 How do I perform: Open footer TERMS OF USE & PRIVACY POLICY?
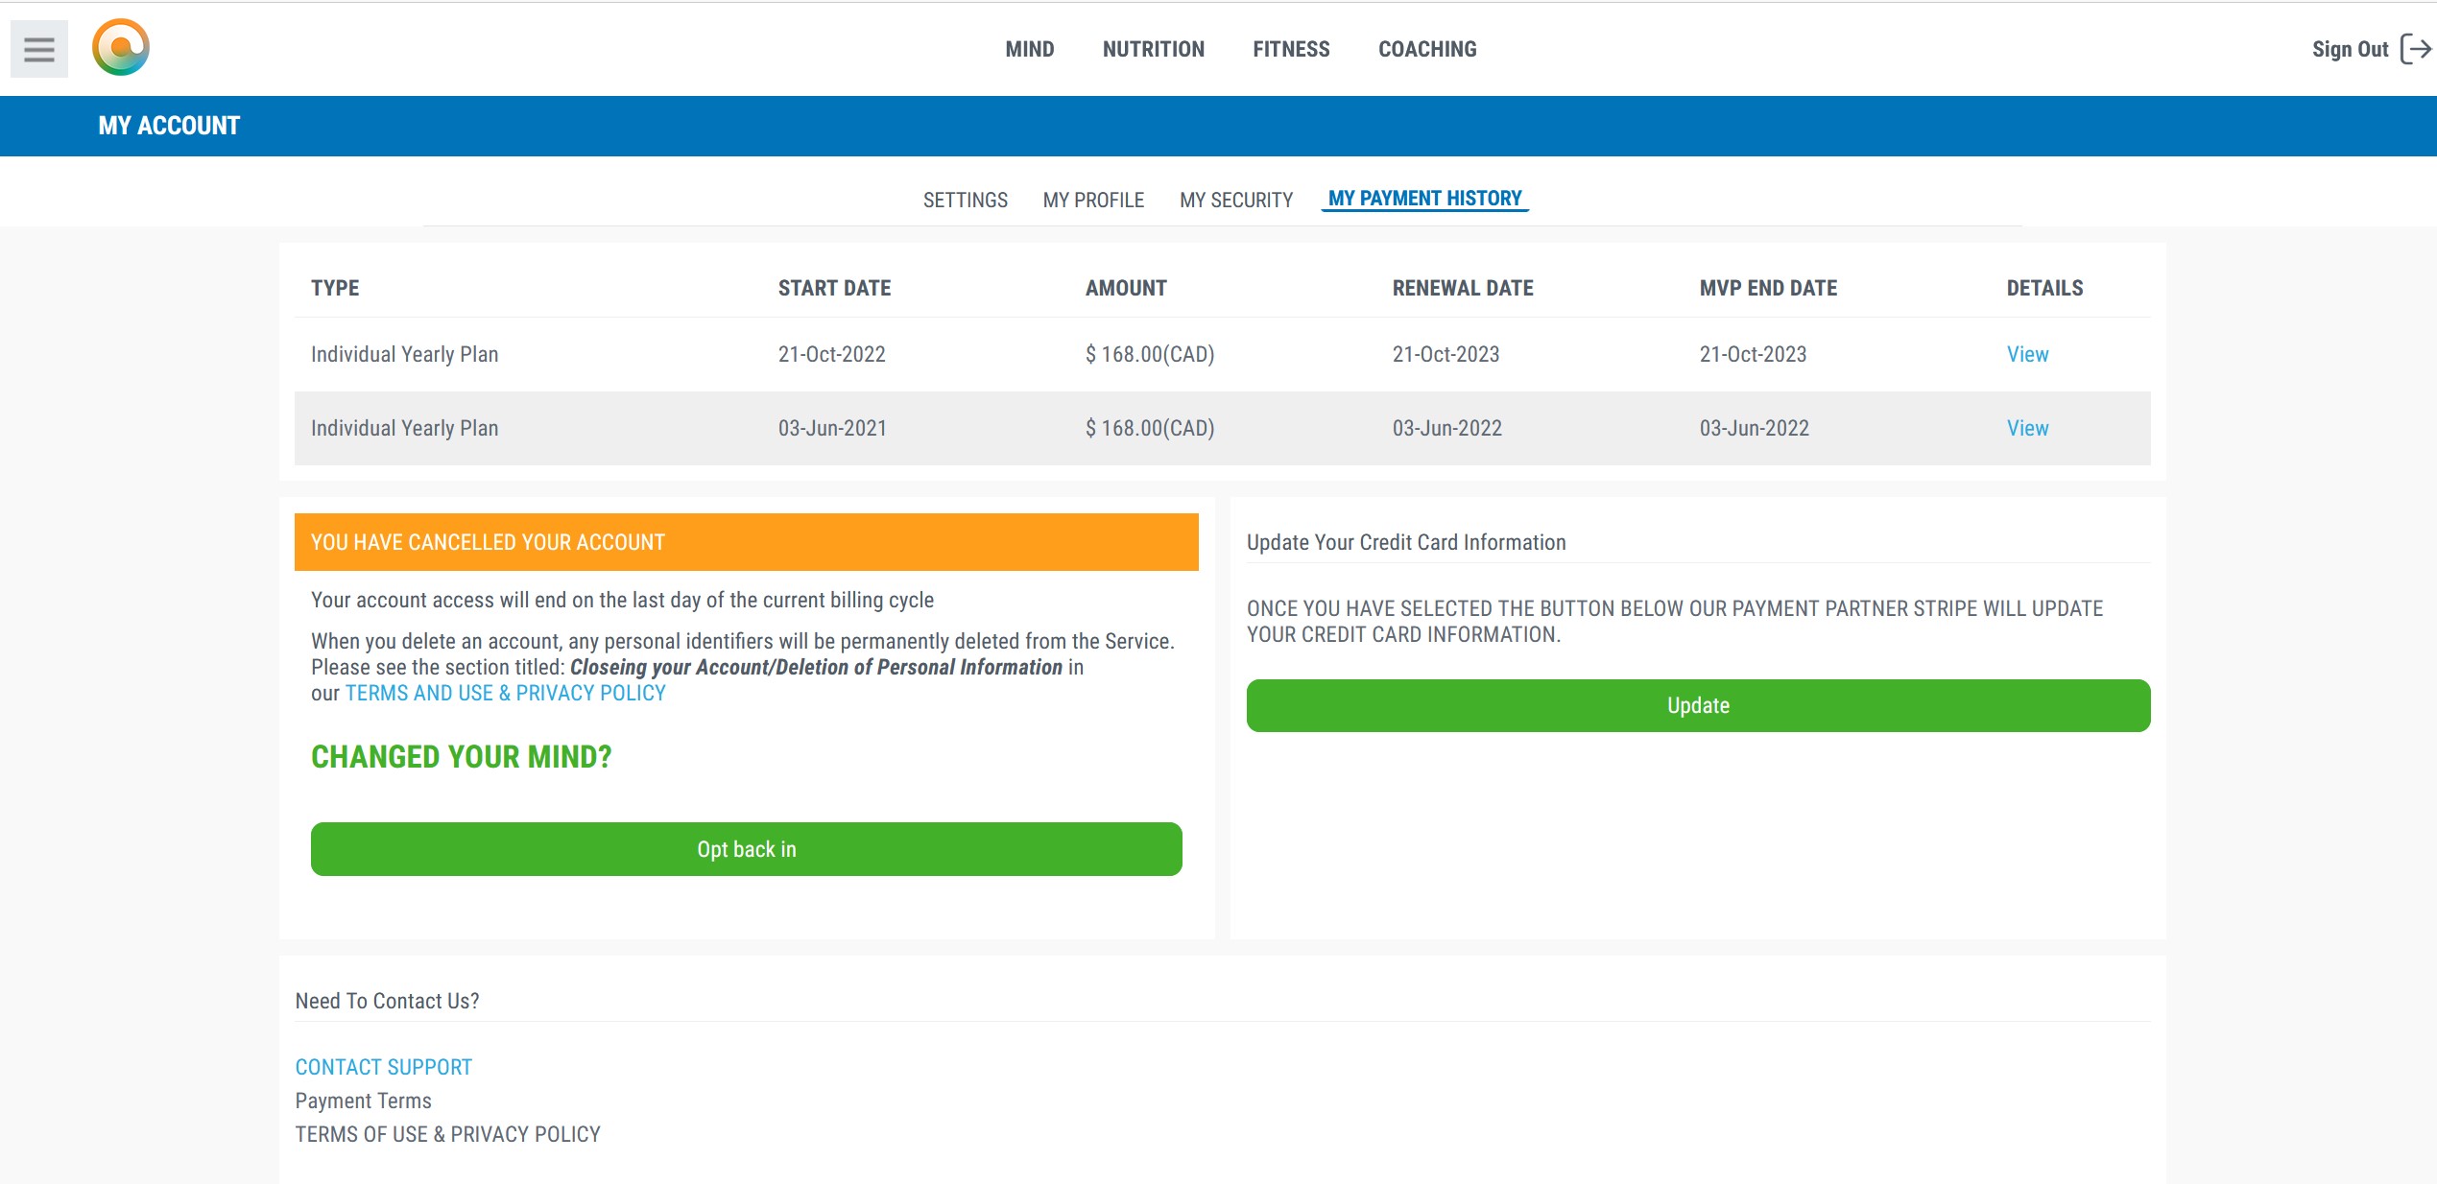(447, 1134)
